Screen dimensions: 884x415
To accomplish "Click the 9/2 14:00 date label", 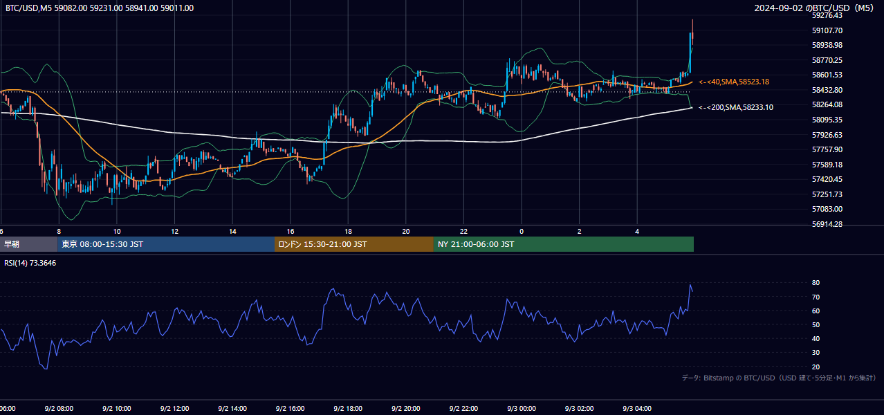I will [232, 409].
